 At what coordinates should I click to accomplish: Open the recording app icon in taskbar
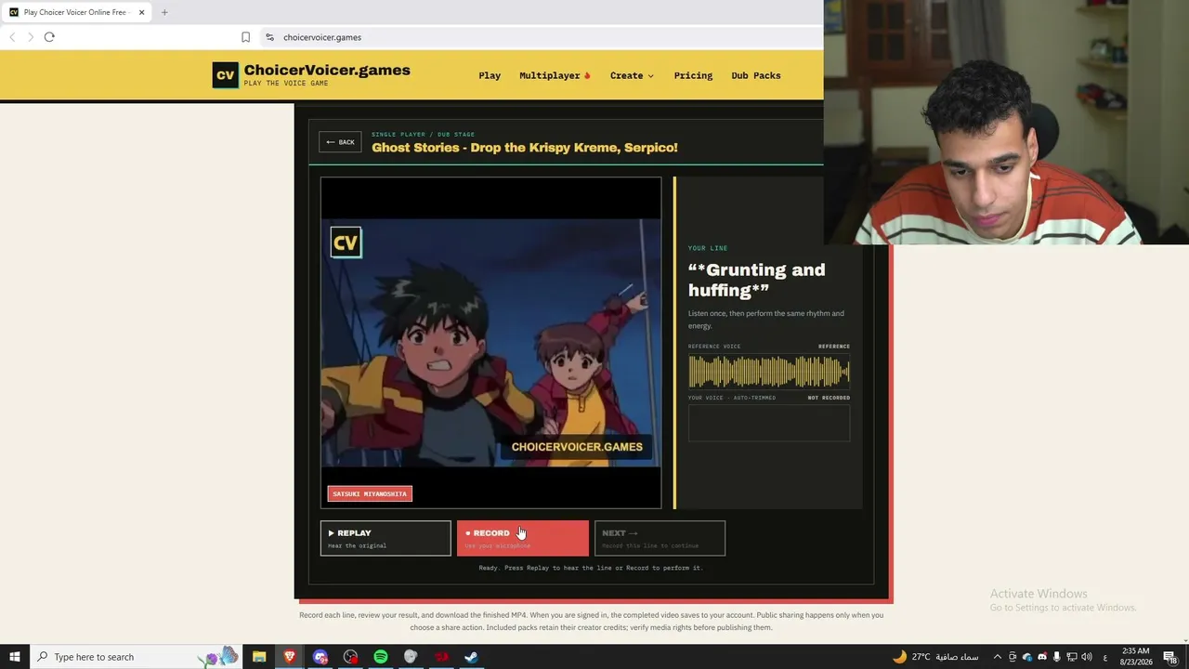tap(350, 657)
